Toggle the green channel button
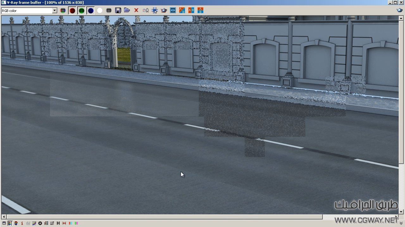Image resolution: width=405 pixels, height=227 pixels. (82, 11)
